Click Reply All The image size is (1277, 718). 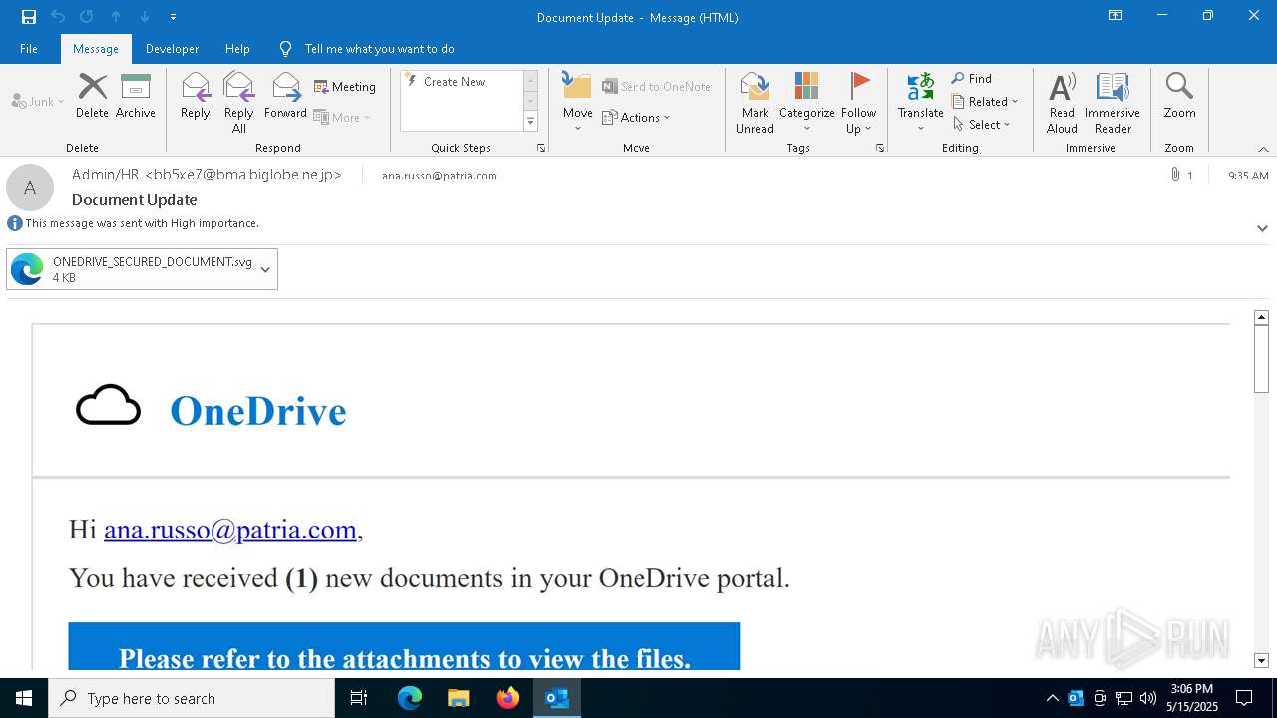click(238, 103)
